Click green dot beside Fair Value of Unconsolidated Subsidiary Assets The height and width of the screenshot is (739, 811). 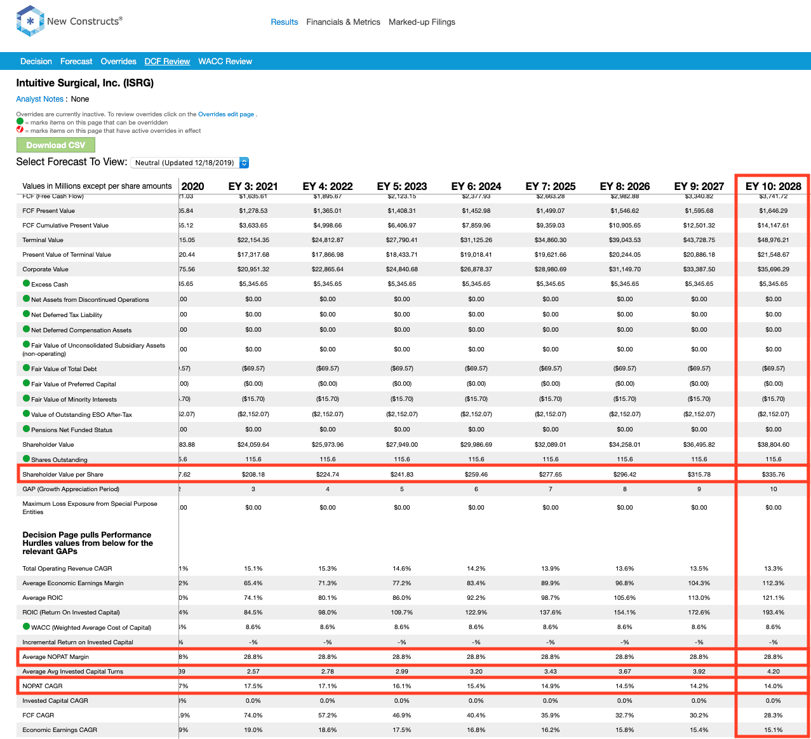[x=27, y=344]
